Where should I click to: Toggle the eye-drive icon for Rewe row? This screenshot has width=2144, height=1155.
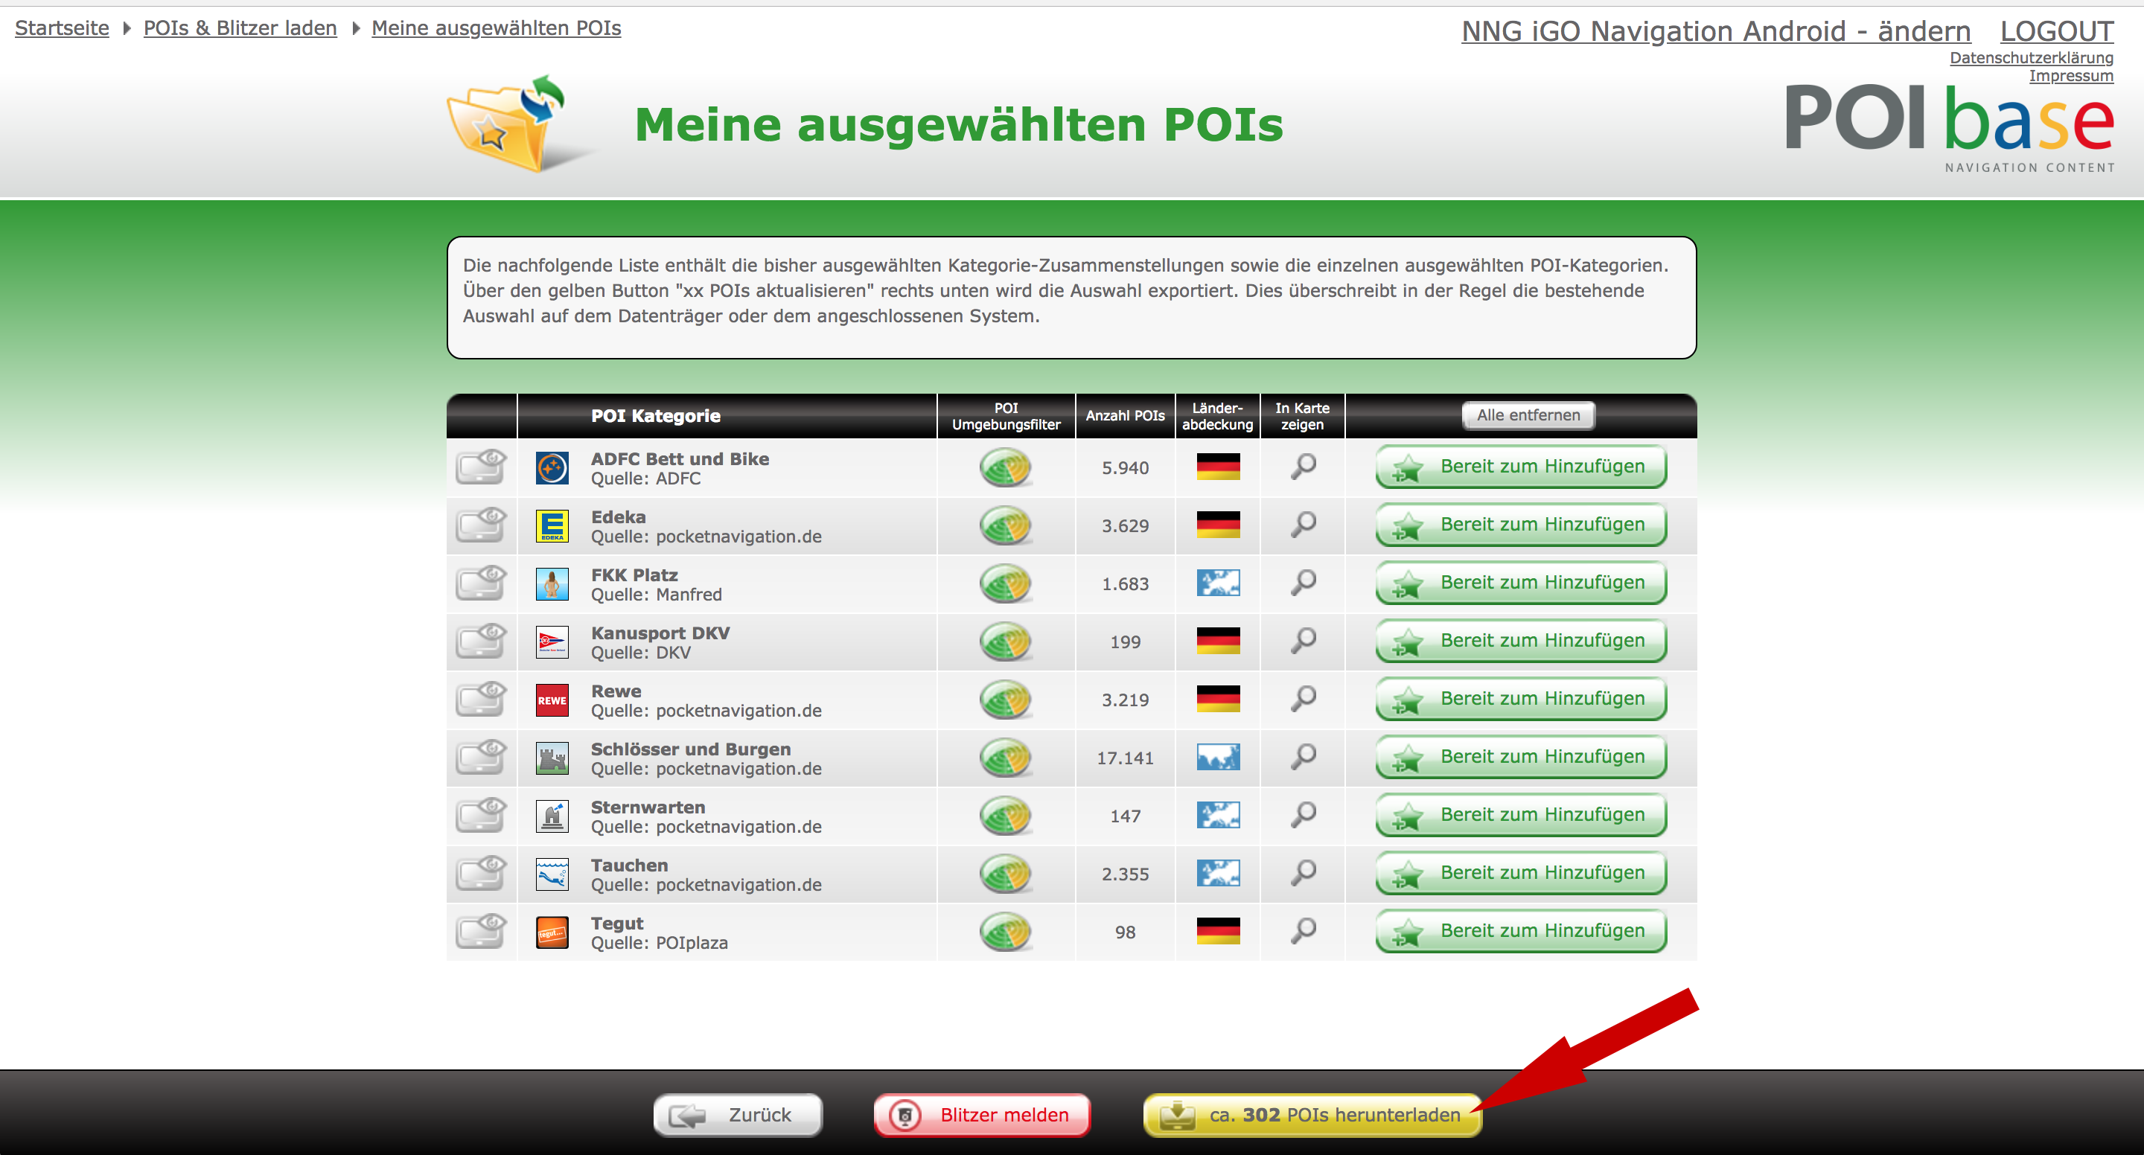pyautogui.click(x=481, y=699)
